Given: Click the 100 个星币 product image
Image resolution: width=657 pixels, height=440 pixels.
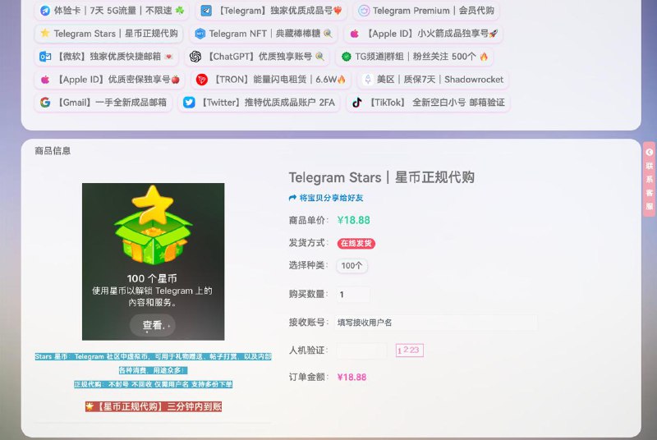Looking at the screenshot, I should click(x=153, y=261).
